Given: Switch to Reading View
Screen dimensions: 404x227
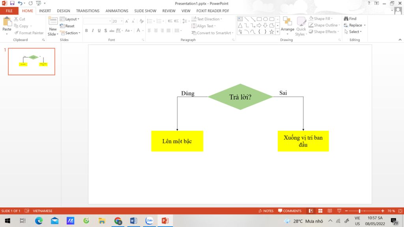Looking at the screenshot, I should pos(330,211).
